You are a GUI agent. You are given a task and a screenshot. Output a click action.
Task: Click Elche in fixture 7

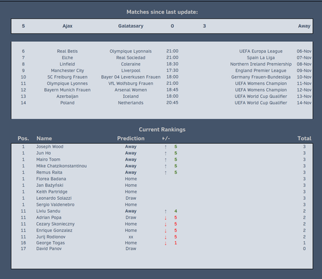point(68,58)
